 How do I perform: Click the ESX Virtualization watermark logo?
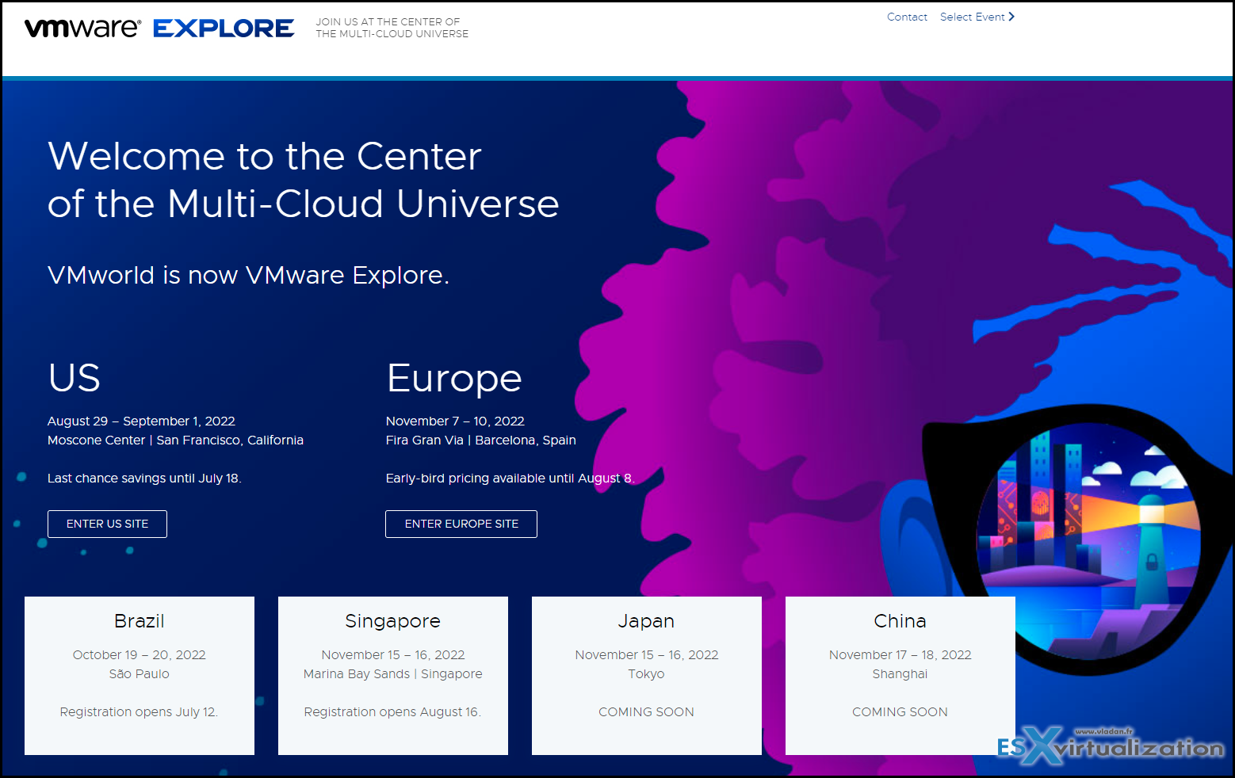1110,746
